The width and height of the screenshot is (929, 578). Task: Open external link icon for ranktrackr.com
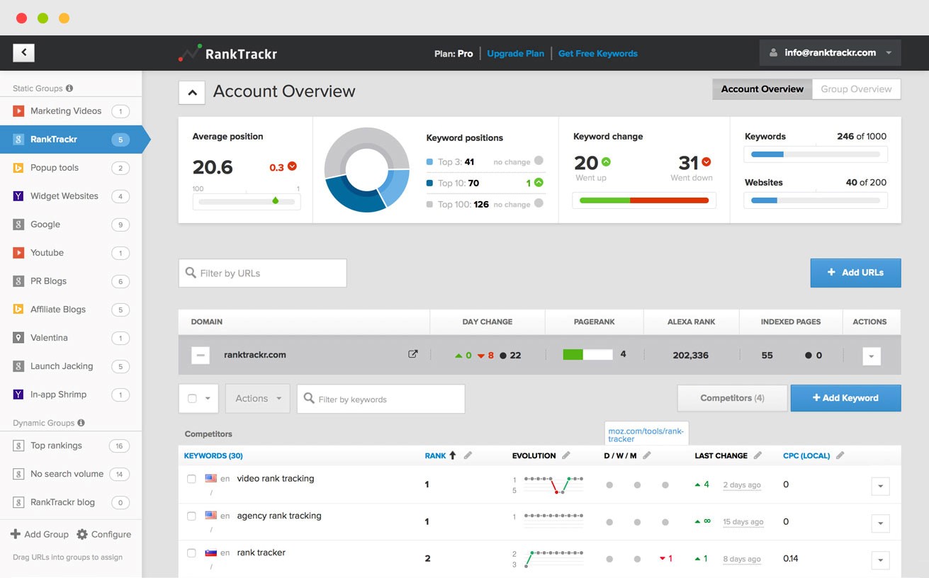pos(413,354)
